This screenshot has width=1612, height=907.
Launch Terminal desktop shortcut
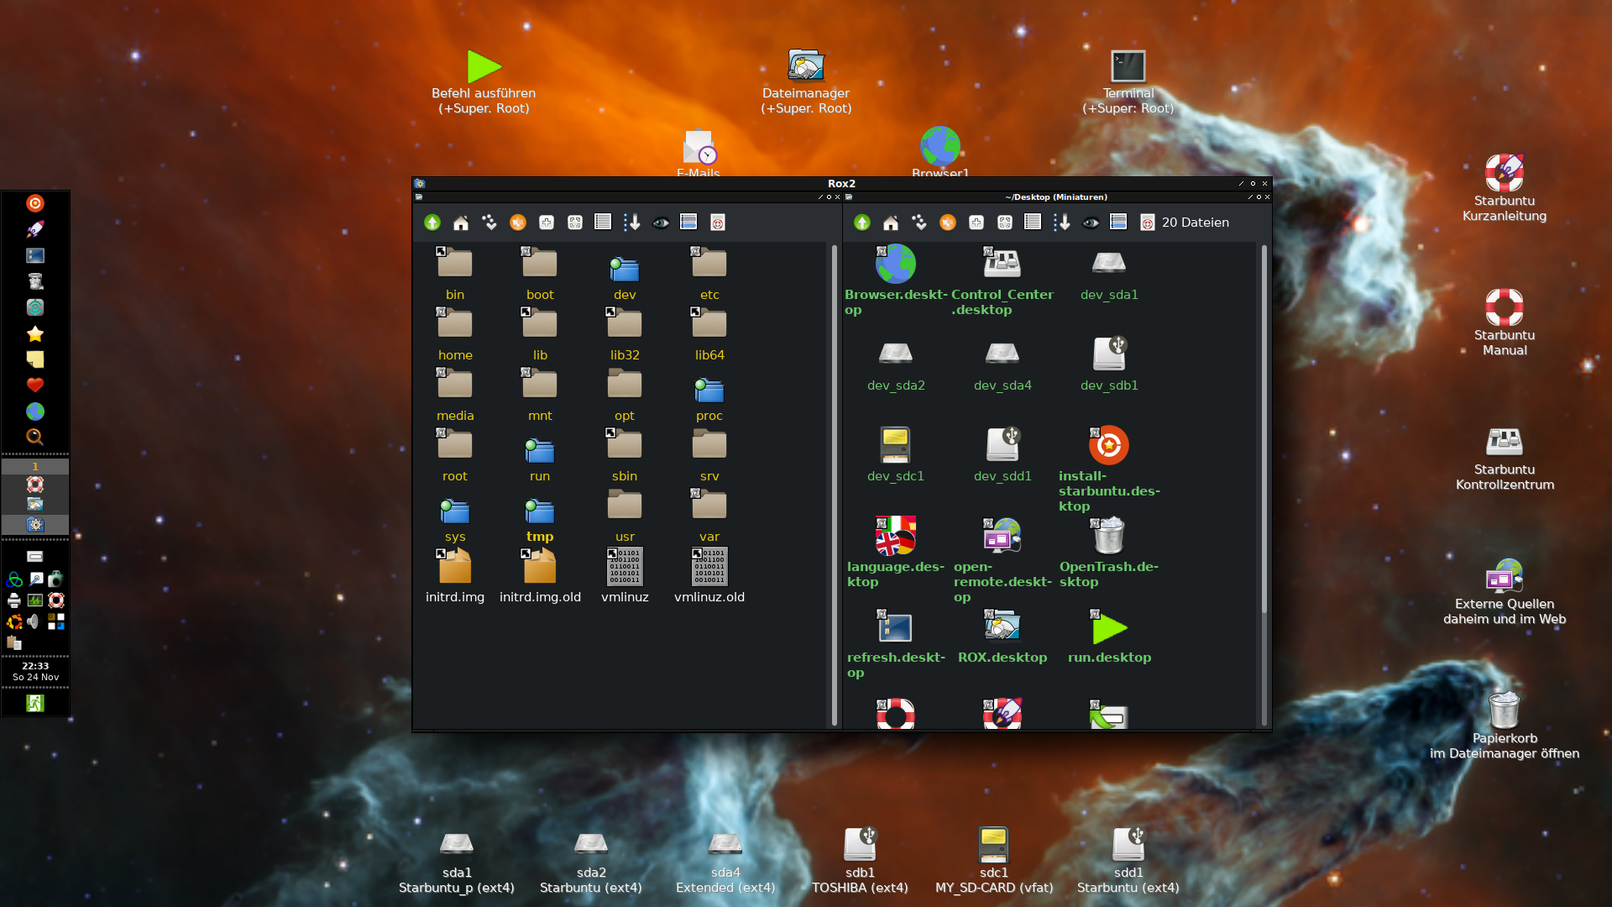pyautogui.click(x=1128, y=81)
